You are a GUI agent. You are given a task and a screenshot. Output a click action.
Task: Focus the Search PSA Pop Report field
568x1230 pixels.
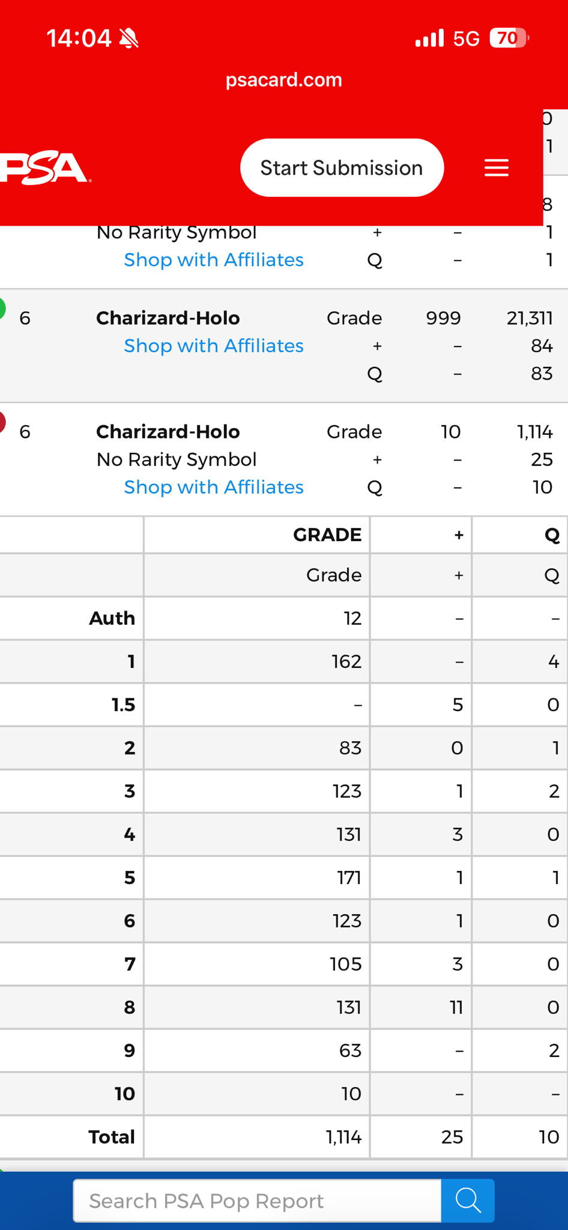257,1201
